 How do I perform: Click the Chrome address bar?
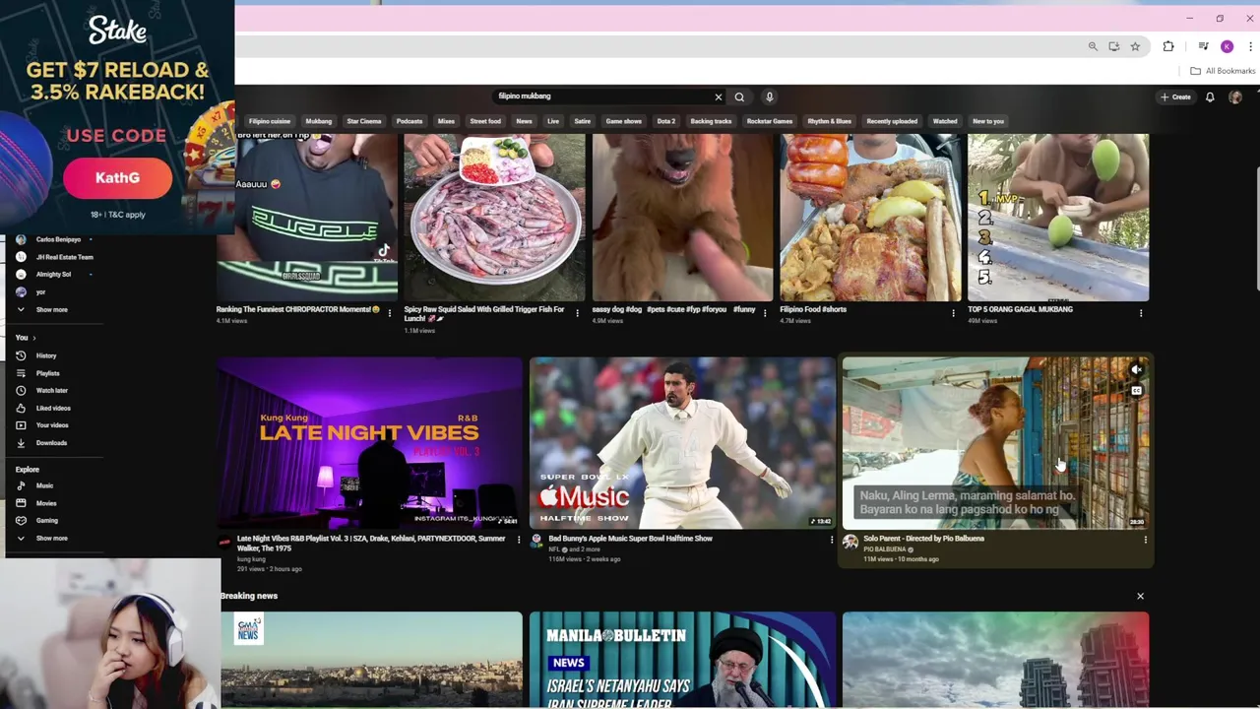[x=660, y=46]
